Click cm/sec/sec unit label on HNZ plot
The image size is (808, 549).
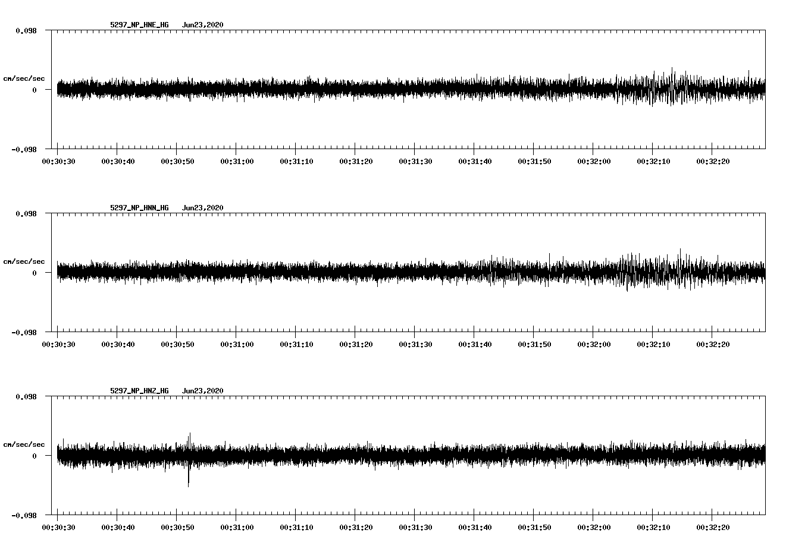click(x=24, y=444)
